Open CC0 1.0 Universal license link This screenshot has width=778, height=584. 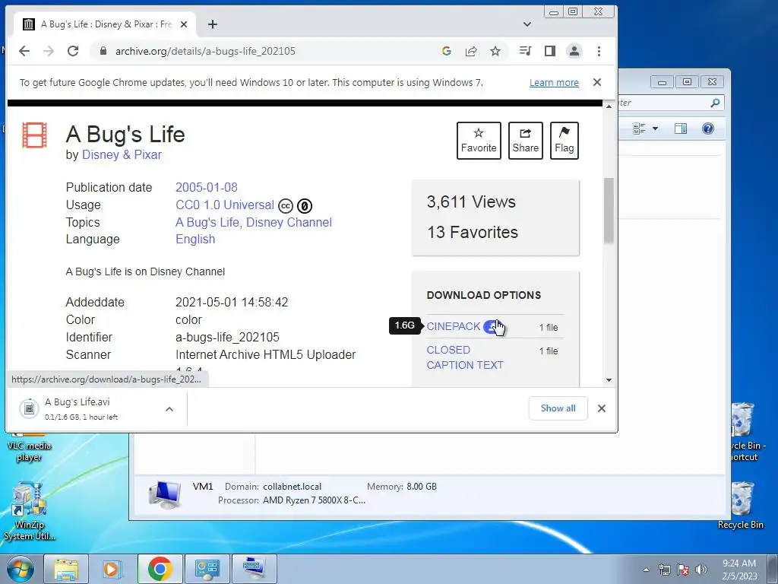coord(225,205)
